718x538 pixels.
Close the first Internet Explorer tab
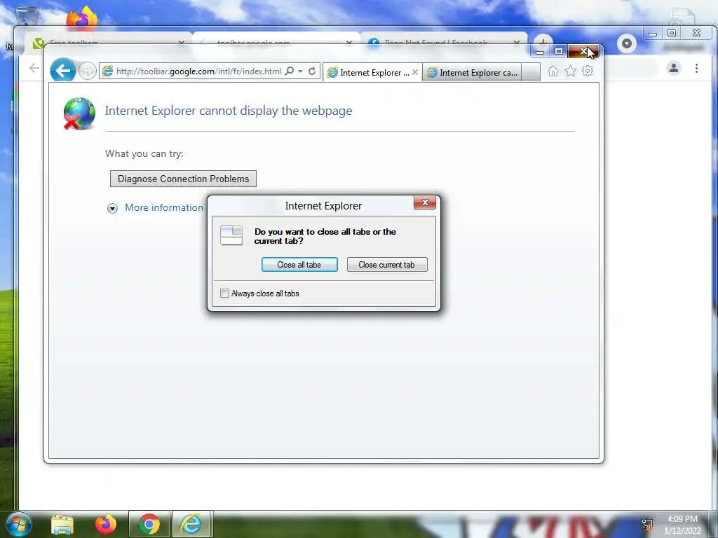pos(415,72)
